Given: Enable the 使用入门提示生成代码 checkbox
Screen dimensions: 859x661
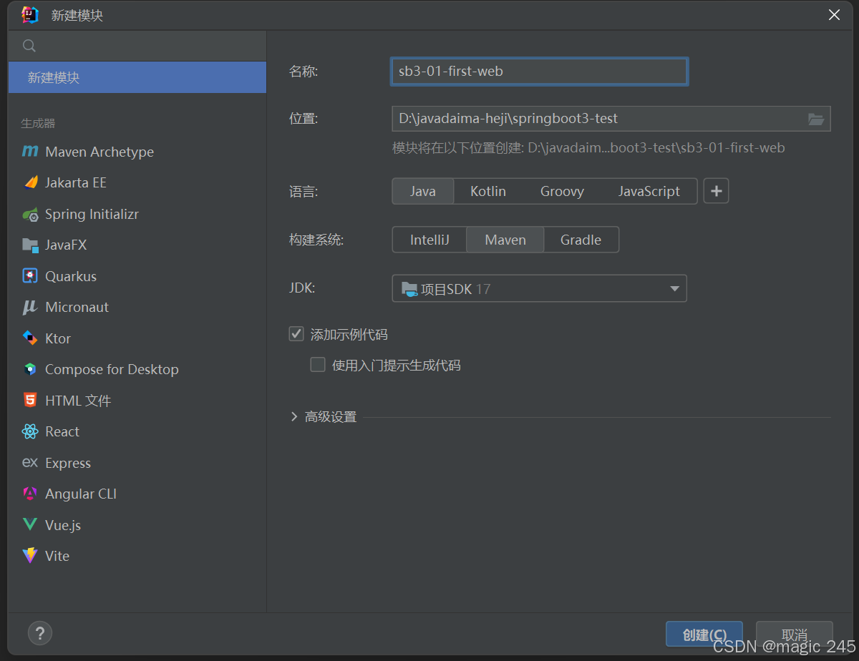Looking at the screenshot, I should 318,365.
